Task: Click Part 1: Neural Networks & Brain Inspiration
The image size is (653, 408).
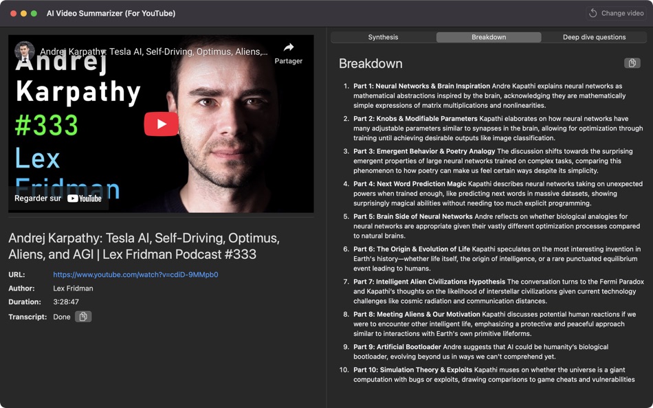Action: coord(422,86)
